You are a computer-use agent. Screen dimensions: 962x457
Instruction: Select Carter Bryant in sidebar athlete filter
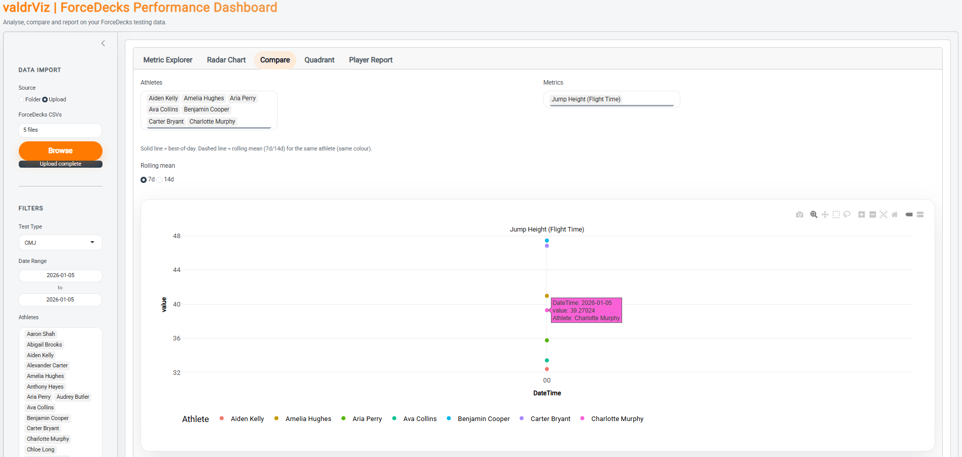point(43,429)
